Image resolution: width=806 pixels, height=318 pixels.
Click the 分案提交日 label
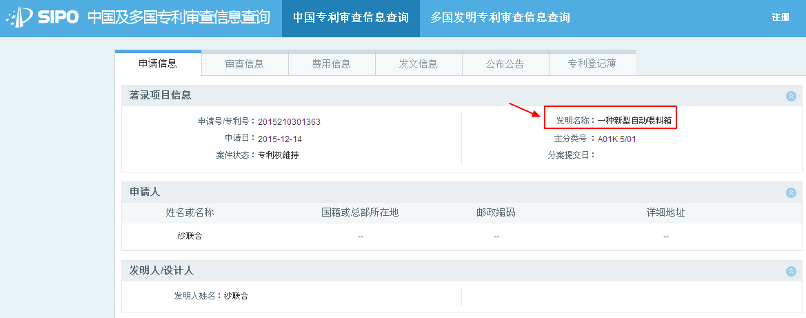(x=571, y=155)
